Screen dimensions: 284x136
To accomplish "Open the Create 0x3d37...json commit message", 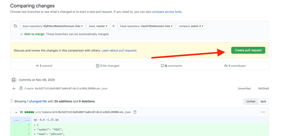I will 66,89.
